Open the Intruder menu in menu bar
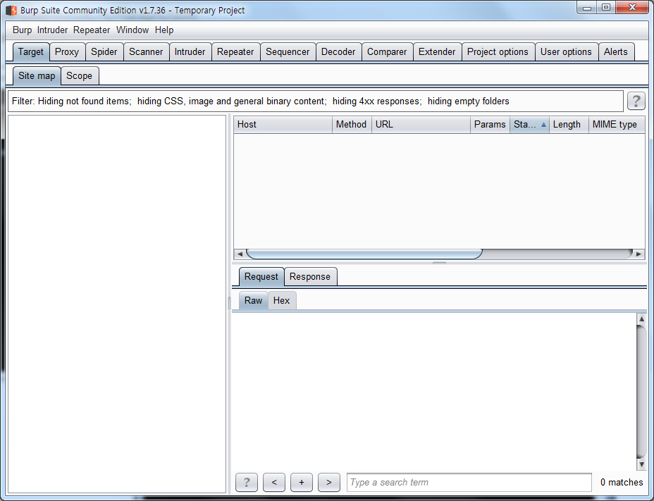 click(52, 30)
